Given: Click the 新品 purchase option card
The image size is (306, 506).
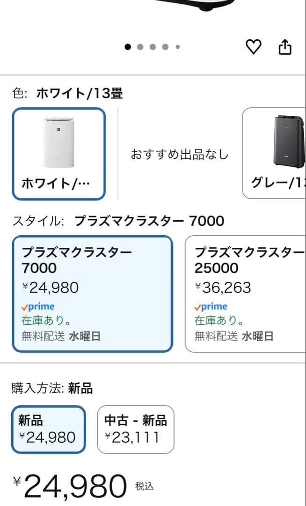Looking at the screenshot, I should coord(48,429).
